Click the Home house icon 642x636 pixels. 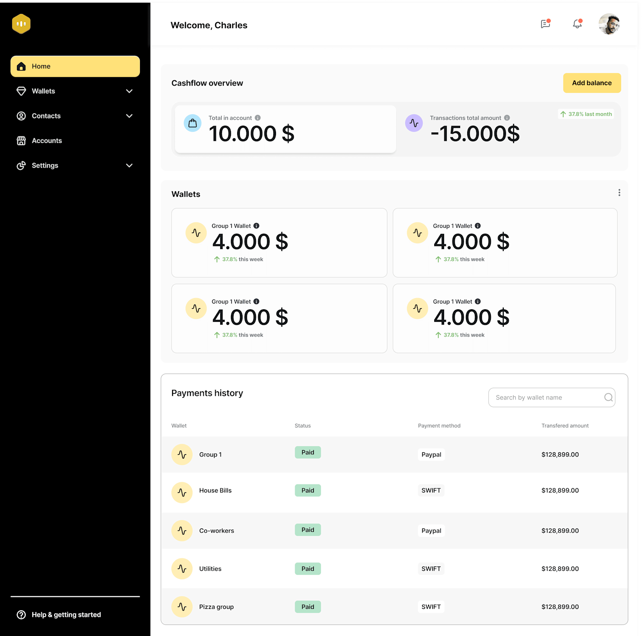point(21,66)
